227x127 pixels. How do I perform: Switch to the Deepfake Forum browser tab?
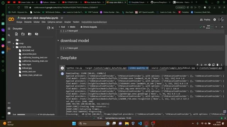click(138, 2)
